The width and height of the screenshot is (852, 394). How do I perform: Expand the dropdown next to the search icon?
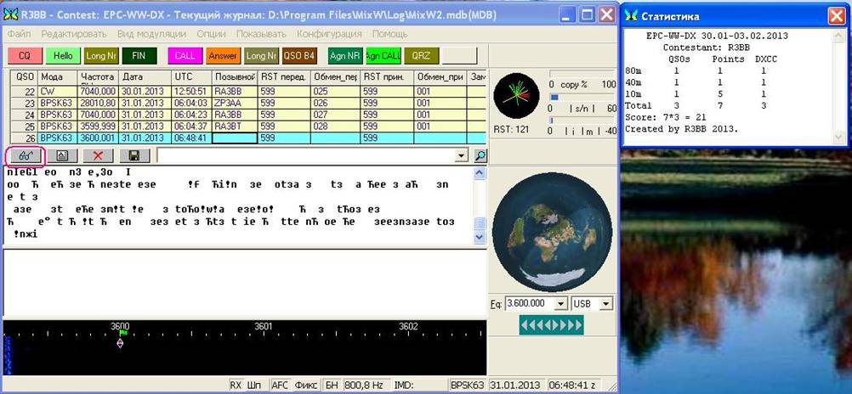tap(462, 155)
